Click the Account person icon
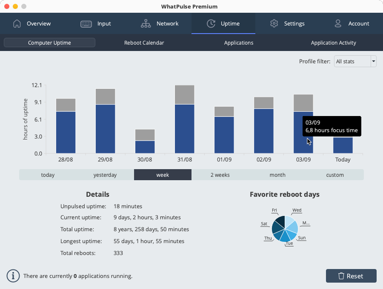The height and width of the screenshot is (289, 383). point(338,24)
